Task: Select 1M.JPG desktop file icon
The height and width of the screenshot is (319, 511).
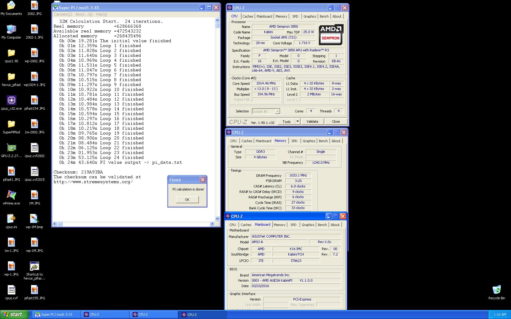Action: (x=34, y=198)
